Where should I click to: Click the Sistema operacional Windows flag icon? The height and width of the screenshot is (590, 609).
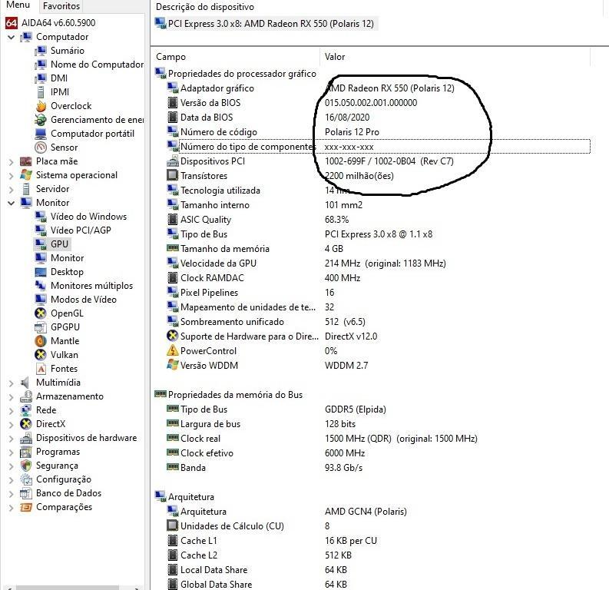(x=26, y=175)
